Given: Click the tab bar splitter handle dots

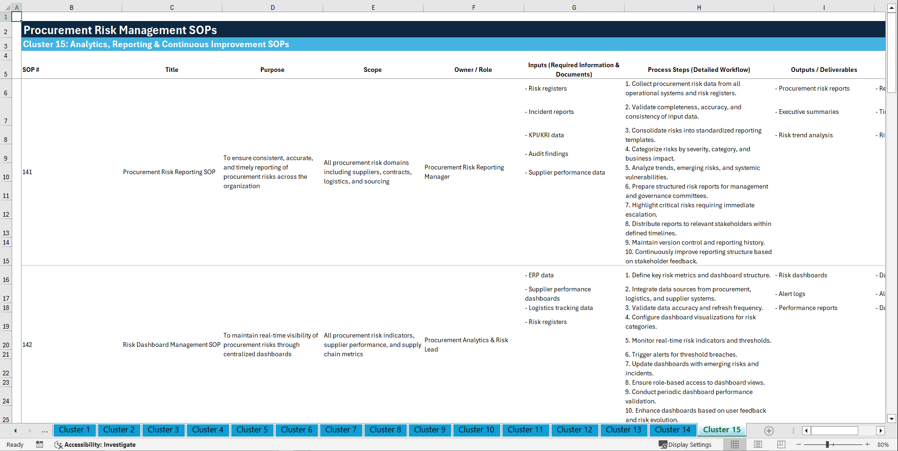Looking at the screenshot, I should pos(793,430).
